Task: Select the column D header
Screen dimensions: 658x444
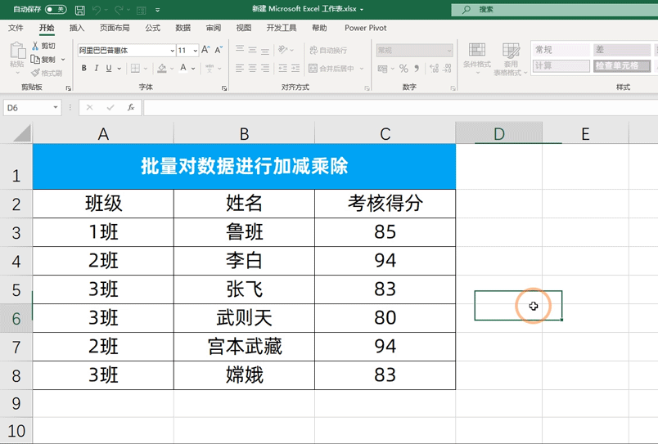Action: [x=499, y=133]
